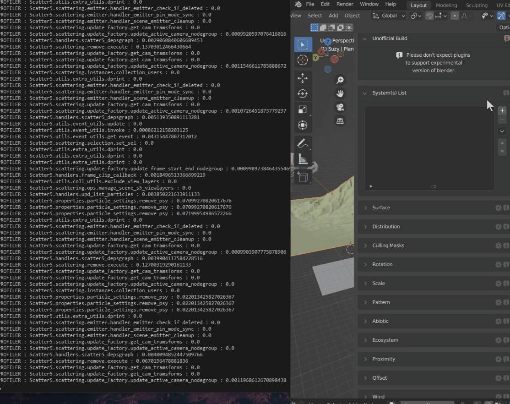The image size is (510, 404).
Task: Open the Rotation panel gear settings
Action: click(498, 264)
